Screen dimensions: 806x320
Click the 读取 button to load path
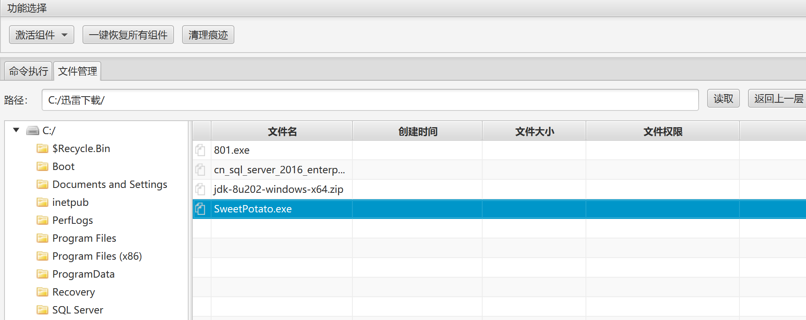(723, 99)
